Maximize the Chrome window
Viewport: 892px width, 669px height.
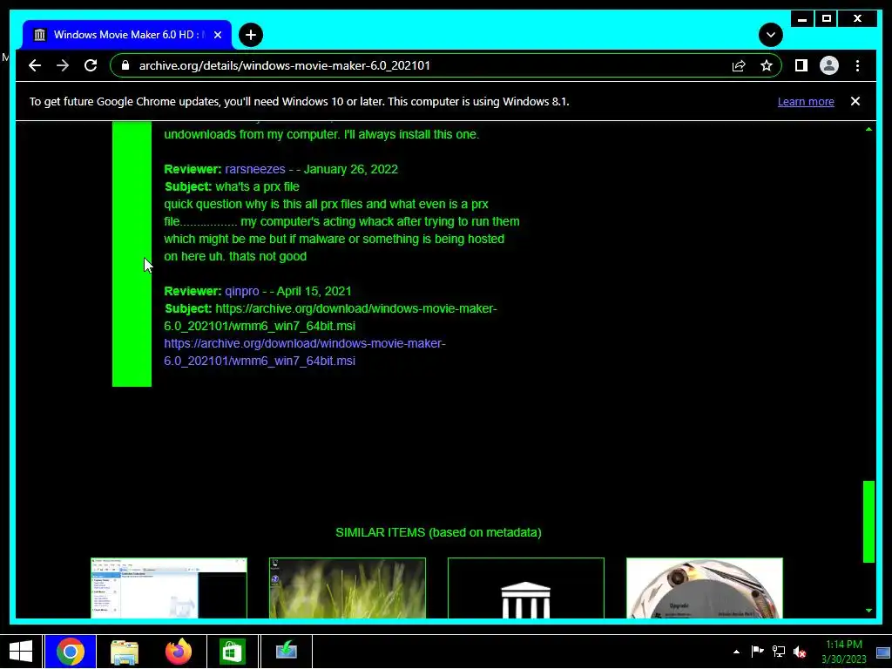click(827, 19)
